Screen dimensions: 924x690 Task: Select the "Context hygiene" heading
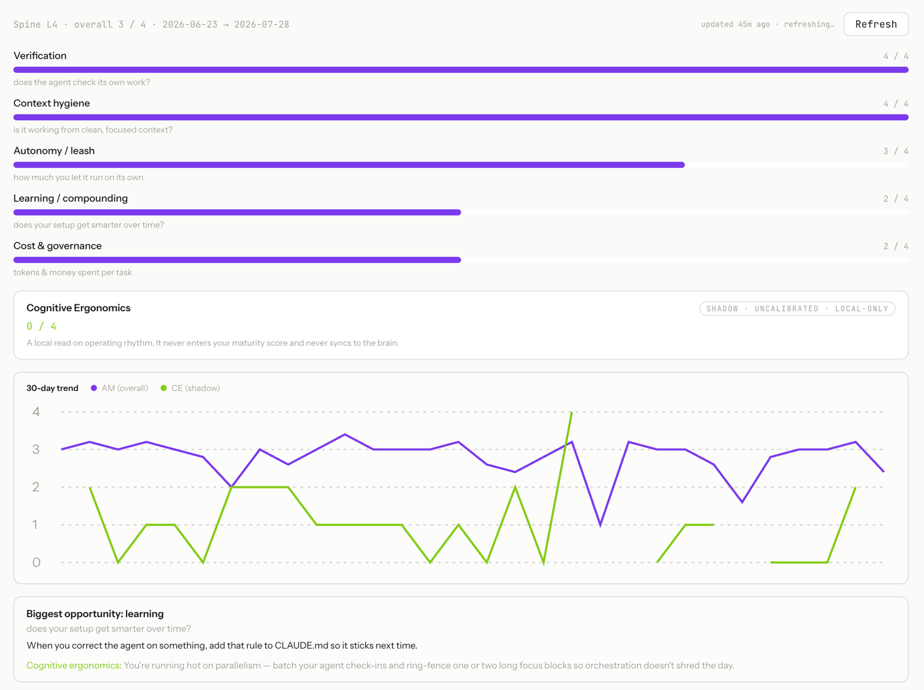pyautogui.click(x=51, y=103)
